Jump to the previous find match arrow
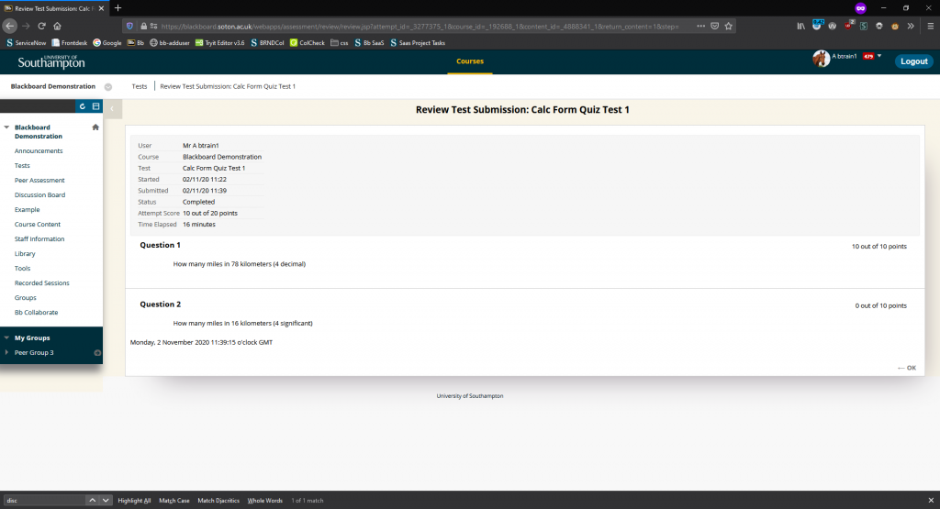This screenshot has width=940, height=509. pyautogui.click(x=92, y=500)
